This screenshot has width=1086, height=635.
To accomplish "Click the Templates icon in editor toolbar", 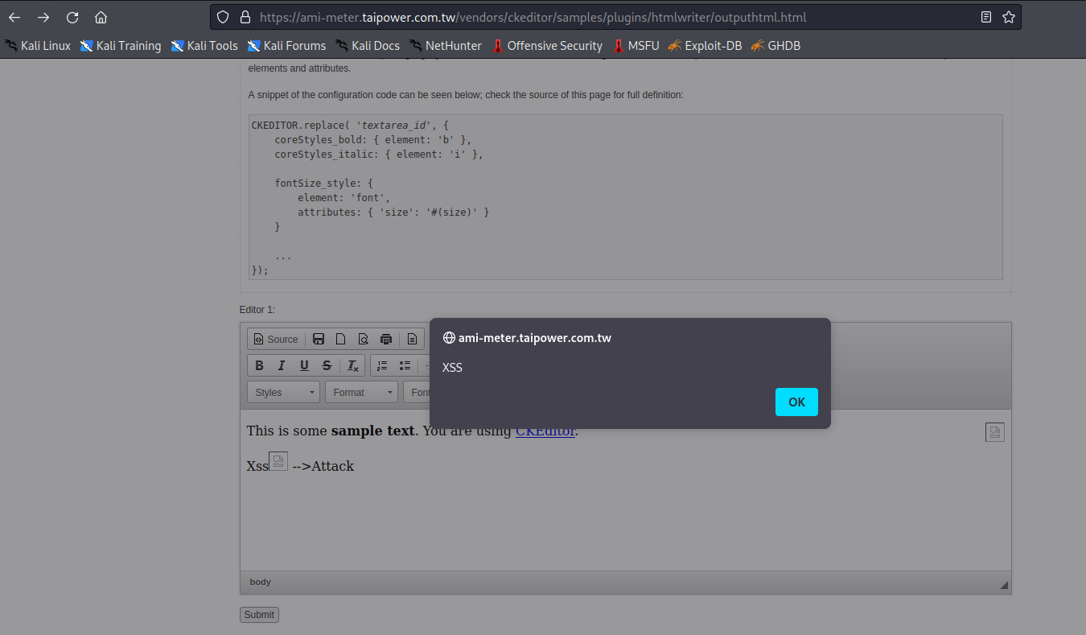I will pyautogui.click(x=412, y=339).
